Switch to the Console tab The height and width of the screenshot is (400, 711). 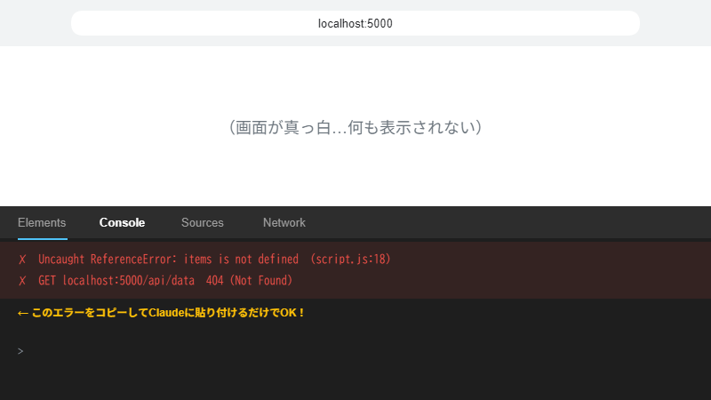click(x=122, y=223)
